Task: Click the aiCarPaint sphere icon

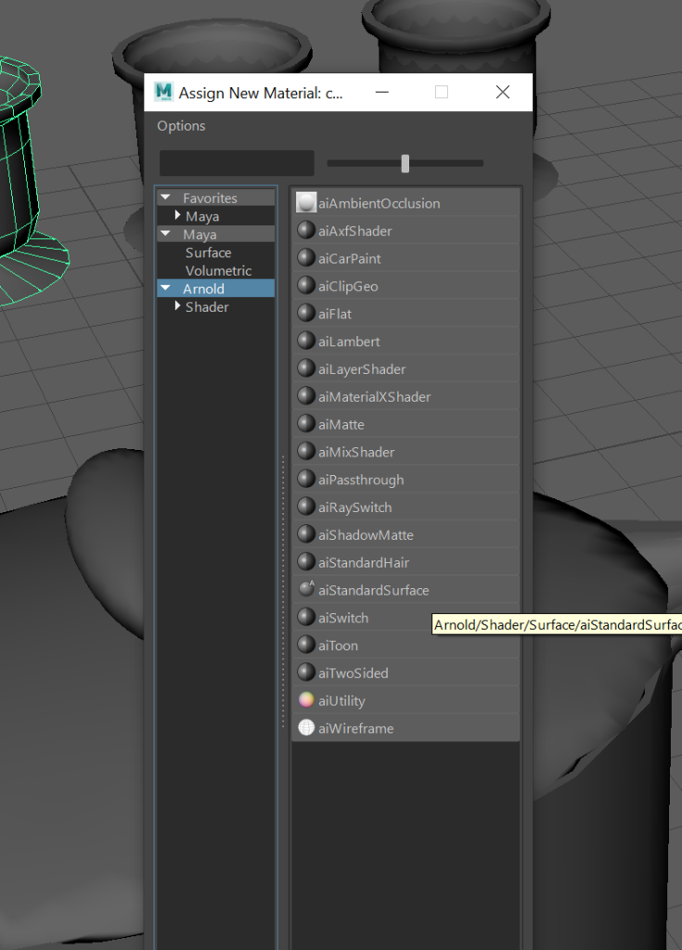Action: coord(306,258)
